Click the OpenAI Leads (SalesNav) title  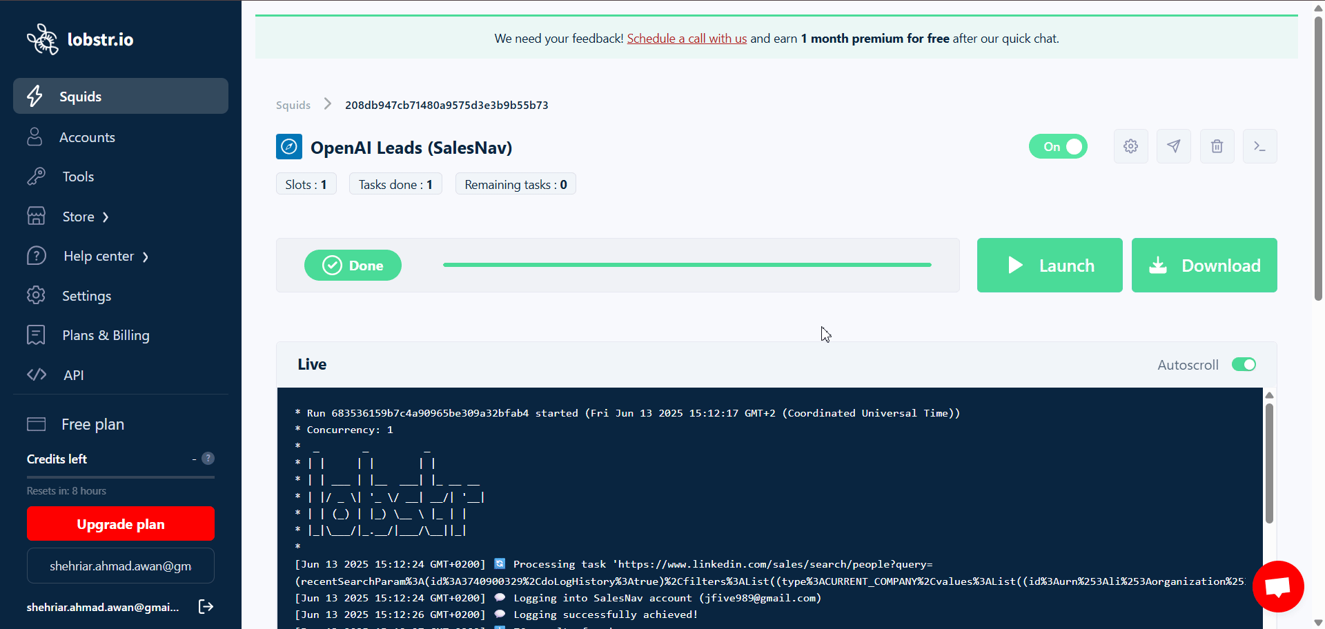tap(411, 148)
